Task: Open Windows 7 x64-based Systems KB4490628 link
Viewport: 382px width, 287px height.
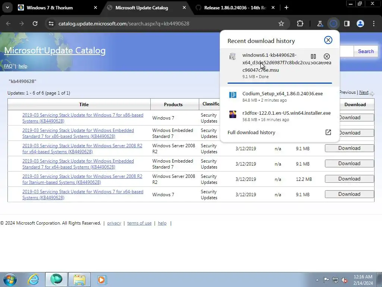Action: pos(83,194)
